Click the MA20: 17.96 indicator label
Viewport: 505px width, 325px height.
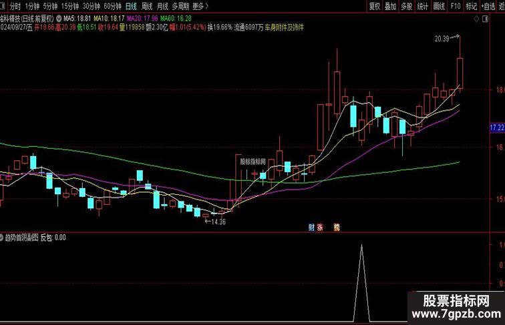coord(142,19)
